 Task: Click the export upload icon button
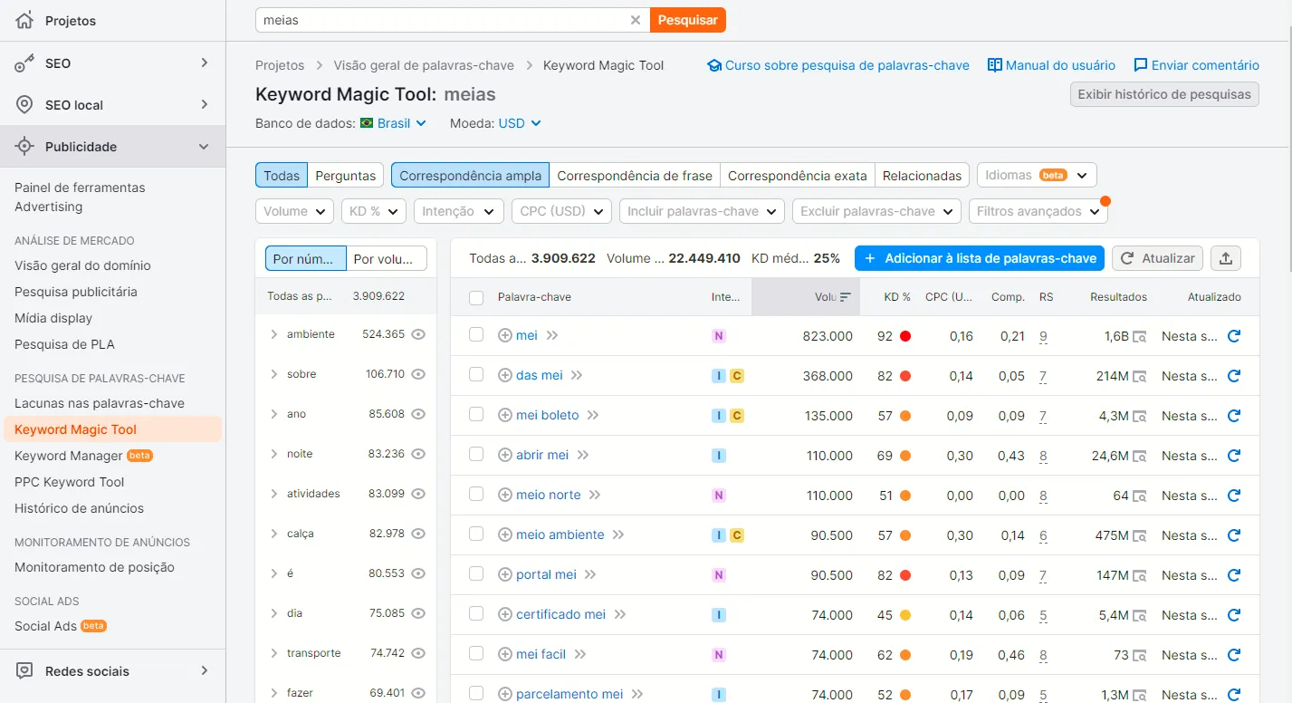click(x=1226, y=258)
